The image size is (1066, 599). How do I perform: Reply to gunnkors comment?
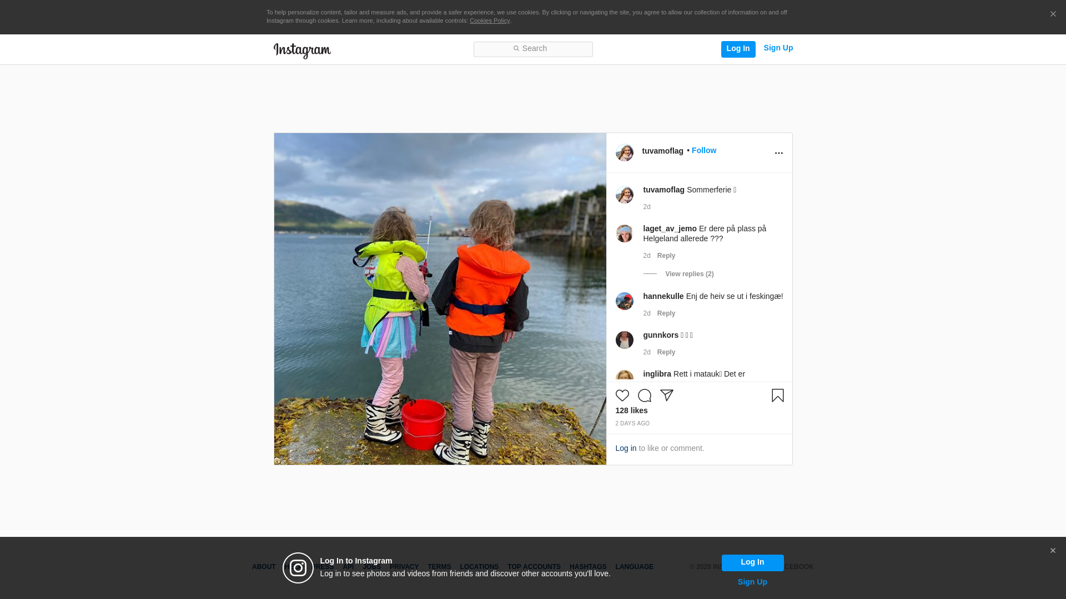click(666, 352)
